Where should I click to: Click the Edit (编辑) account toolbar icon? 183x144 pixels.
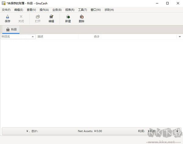click(51, 19)
